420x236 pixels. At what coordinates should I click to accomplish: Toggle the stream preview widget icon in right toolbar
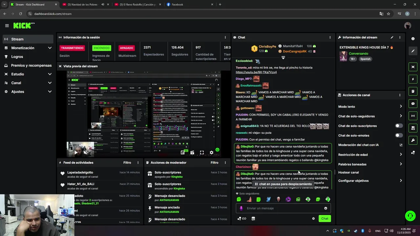point(413,67)
